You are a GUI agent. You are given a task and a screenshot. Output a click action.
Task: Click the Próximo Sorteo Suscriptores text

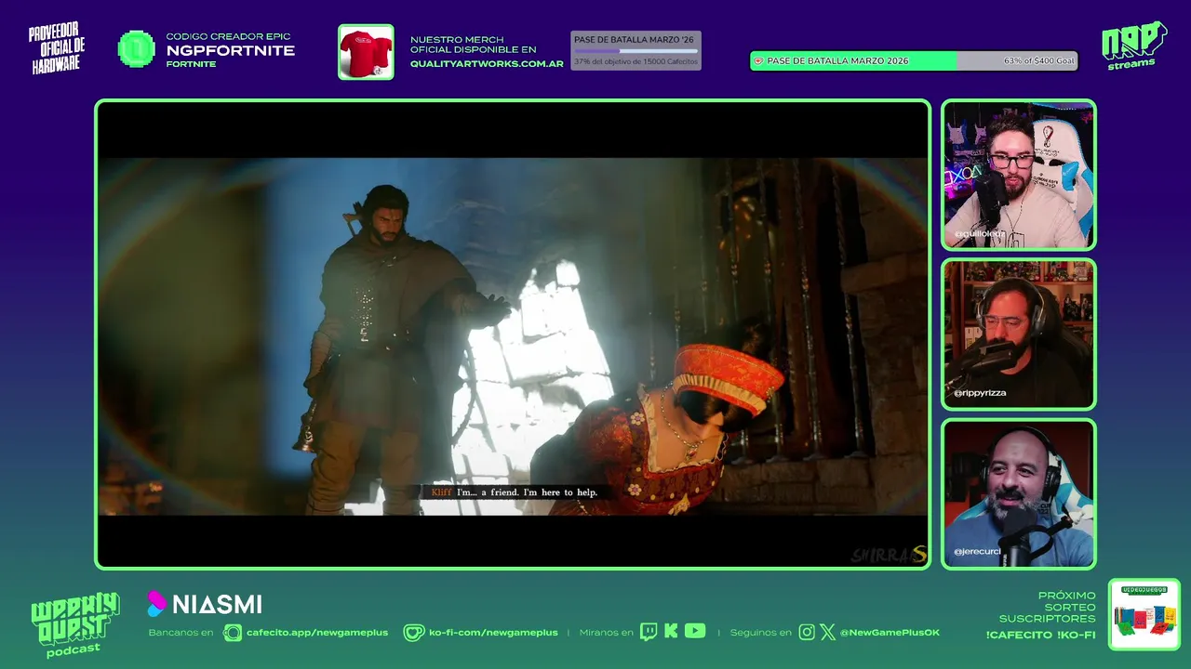click(1049, 607)
